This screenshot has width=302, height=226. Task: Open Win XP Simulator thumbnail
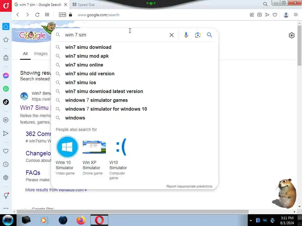(x=94, y=147)
